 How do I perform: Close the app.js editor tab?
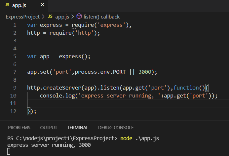click(42, 5)
